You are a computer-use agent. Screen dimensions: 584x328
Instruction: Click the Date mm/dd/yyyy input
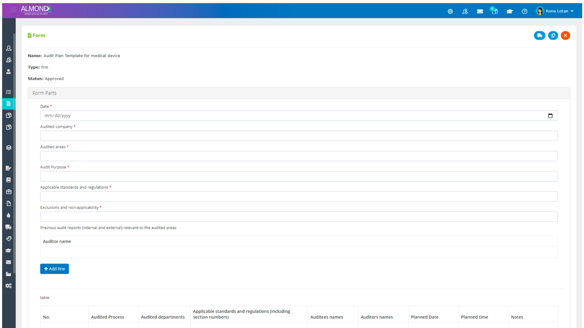point(299,116)
